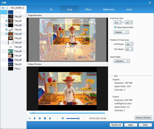Switch to the Crop tab

pos(70,9)
